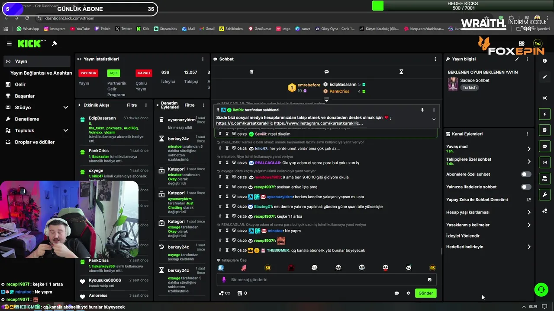The height and width of the screenshot is (311, 554).
Task: Timeout kilic47 with the hourglass icon
Action: point(227,148)
